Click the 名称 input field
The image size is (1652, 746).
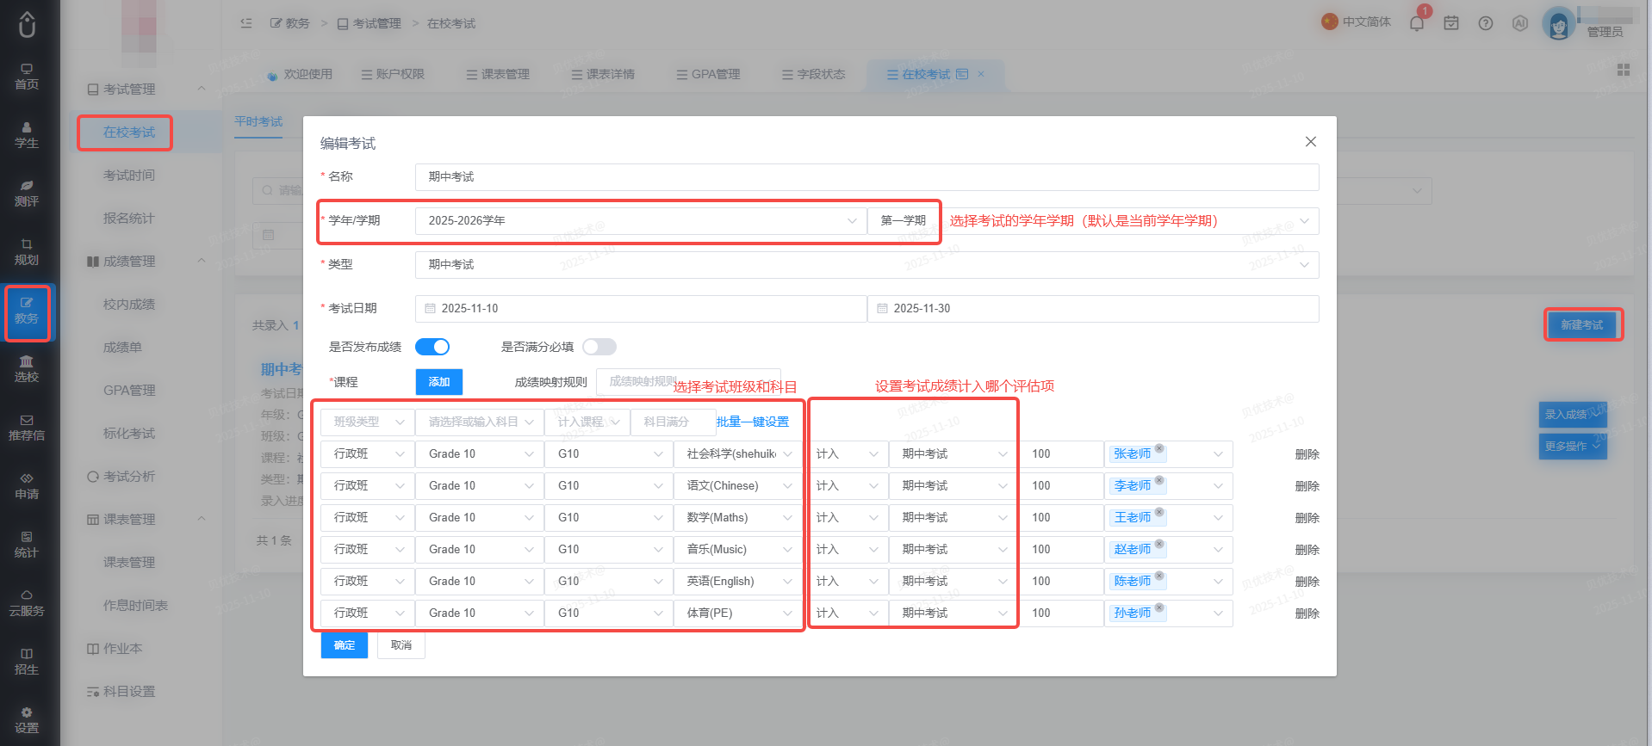point(866,176)
